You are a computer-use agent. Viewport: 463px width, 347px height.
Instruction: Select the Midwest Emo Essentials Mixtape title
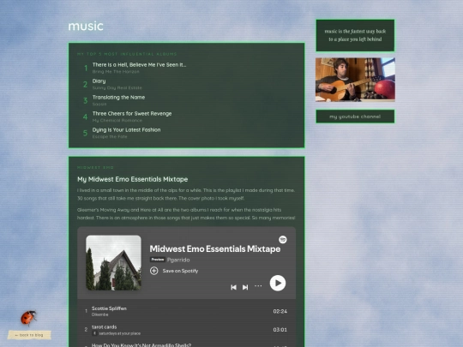215,248
